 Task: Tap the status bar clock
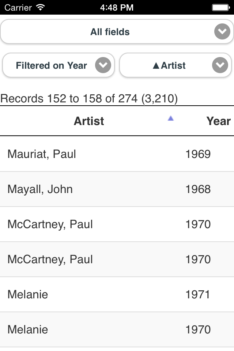pyautogui.click(x=117, y=7)
